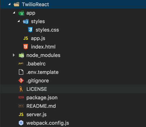Image resolution: width=146 pixels, height=127 pixels.
Task: Click the HTML5 icon beside index.html
Action: (x=26, y=47)
